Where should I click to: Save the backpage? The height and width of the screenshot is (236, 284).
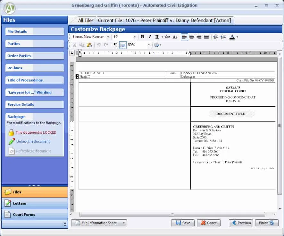183,223
